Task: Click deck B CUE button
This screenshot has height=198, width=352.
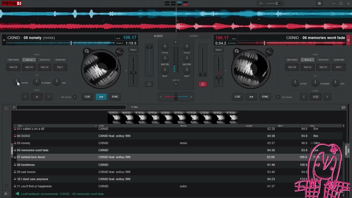Action: coord(238,97)
